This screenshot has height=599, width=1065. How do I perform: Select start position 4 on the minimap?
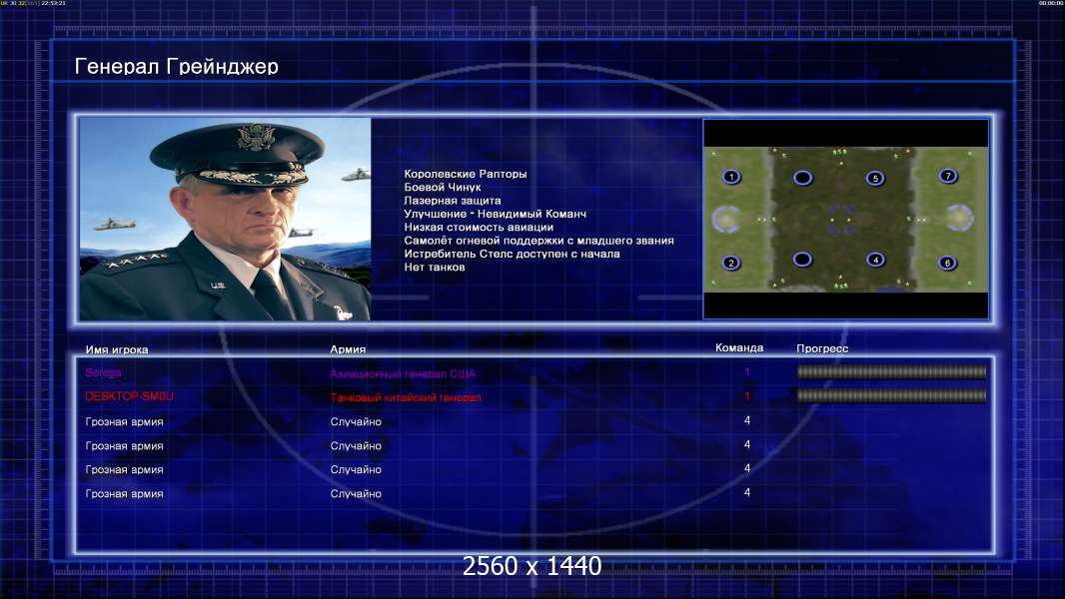tap(875, 260)
